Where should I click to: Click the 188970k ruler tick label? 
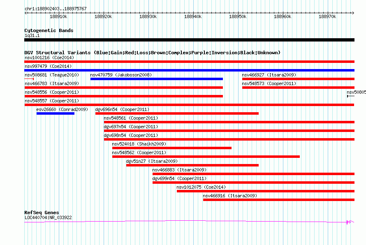click(x=327, y=16)
